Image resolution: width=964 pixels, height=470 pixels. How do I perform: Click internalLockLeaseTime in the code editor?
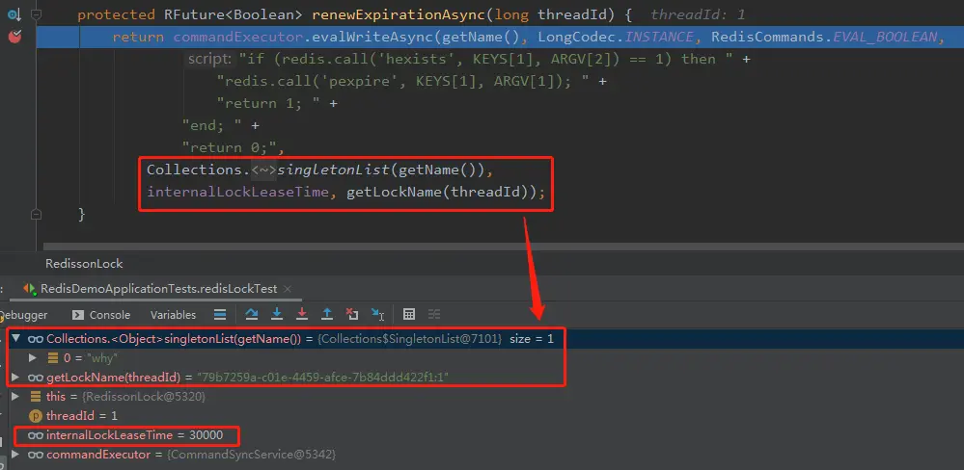click(x=237, y=192)
